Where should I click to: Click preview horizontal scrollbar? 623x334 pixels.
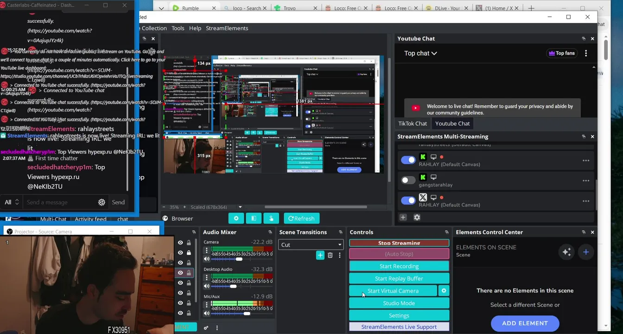click(x=316, y=207)
